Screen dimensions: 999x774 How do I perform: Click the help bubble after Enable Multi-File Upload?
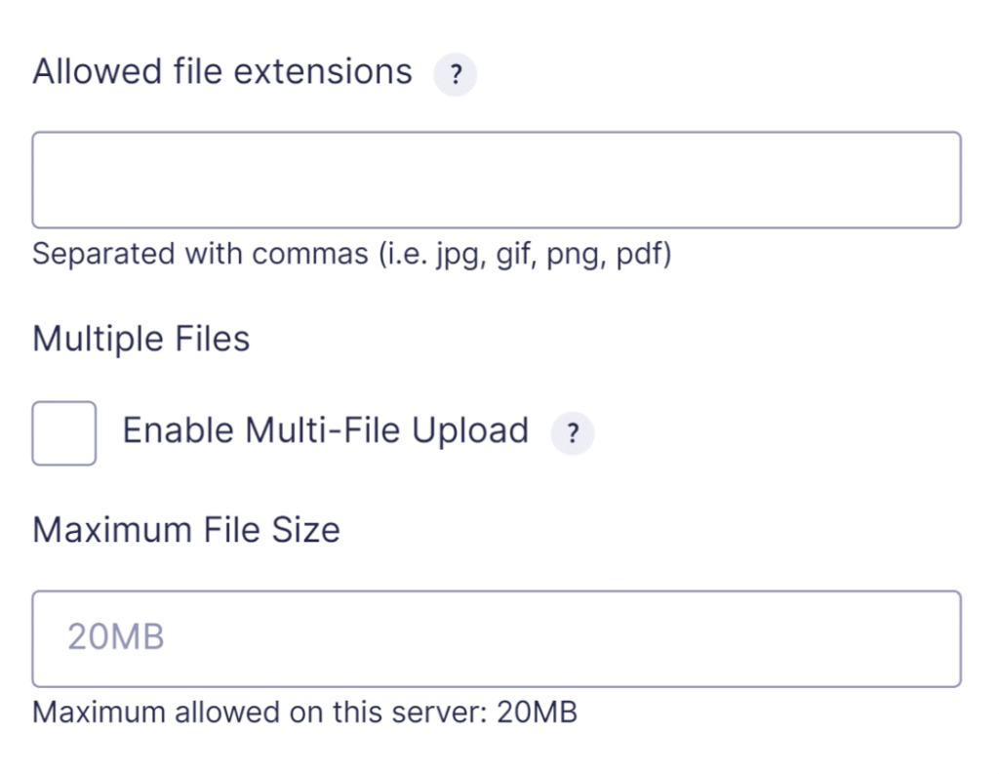tap(572, 433)
